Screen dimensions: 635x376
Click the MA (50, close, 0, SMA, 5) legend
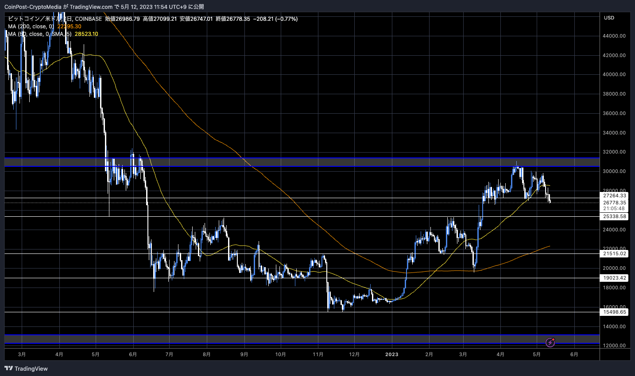[39, 34]
